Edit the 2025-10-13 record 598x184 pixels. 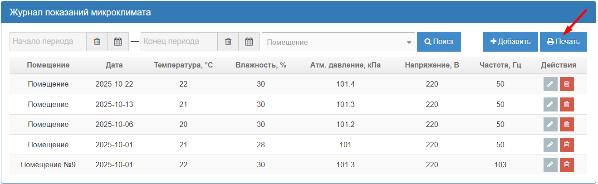coord(550,104)
